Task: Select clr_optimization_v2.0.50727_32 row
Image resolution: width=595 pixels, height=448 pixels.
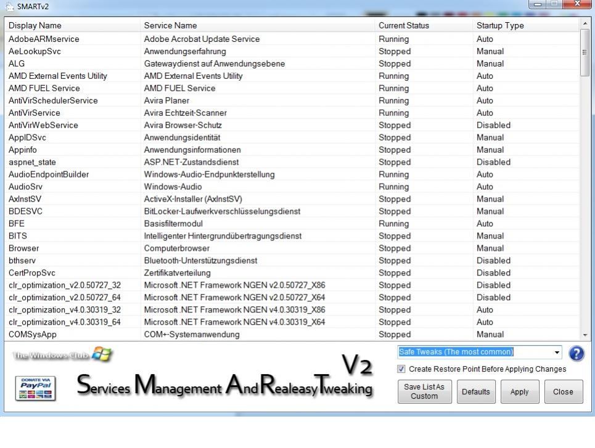Action: point(292,285)
